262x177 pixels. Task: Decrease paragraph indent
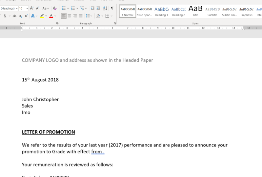92,8
